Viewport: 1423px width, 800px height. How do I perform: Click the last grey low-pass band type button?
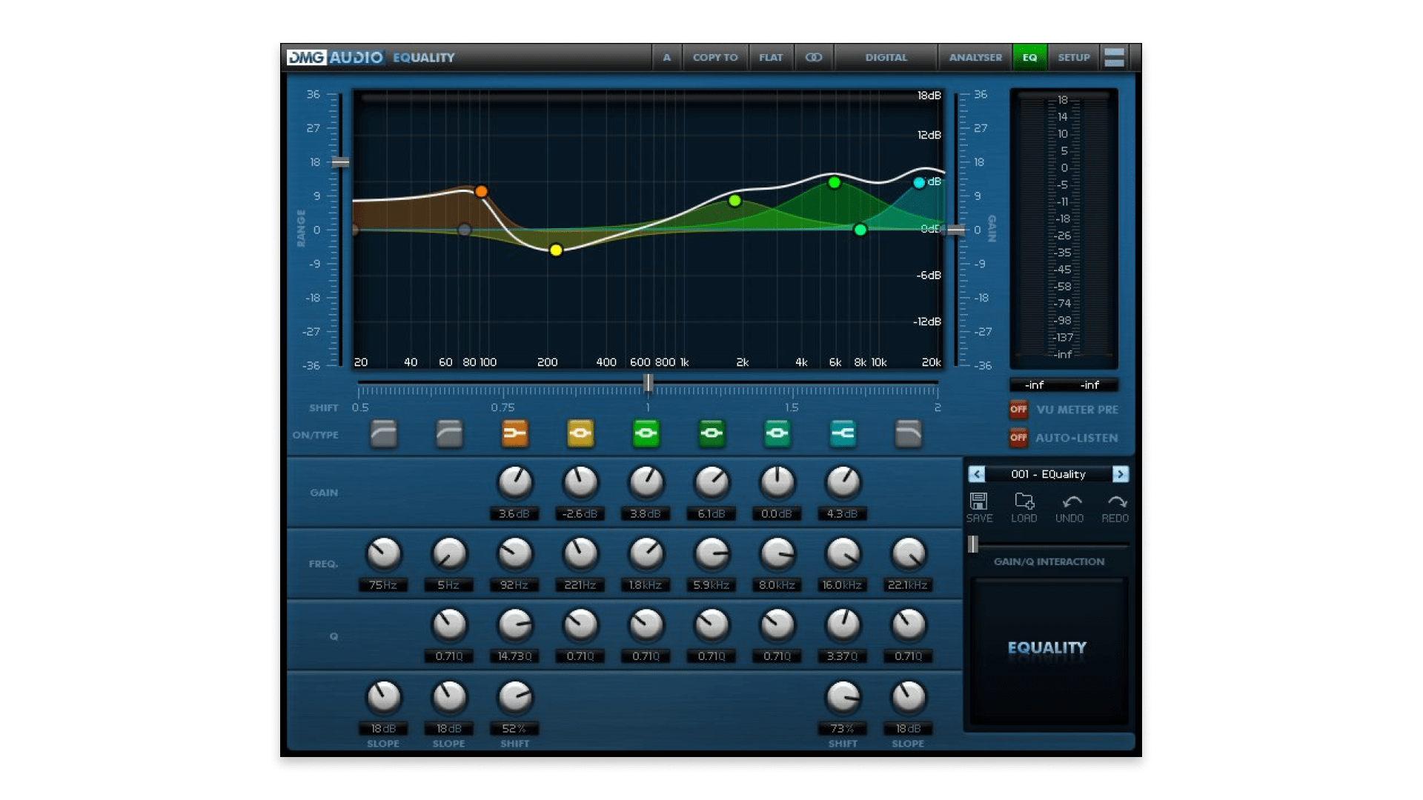(x=908, y=433)
